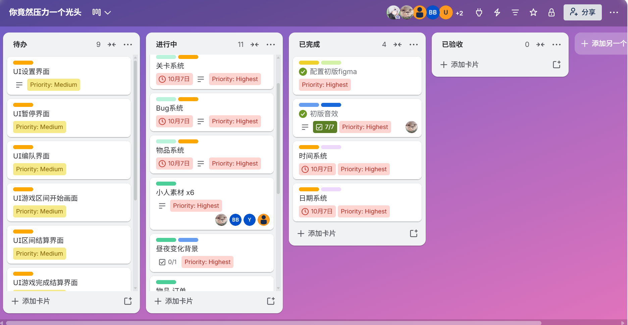Click the board title 你竟然压力一个光头
This screenshot has height=325, width=628.
(45, 12)
